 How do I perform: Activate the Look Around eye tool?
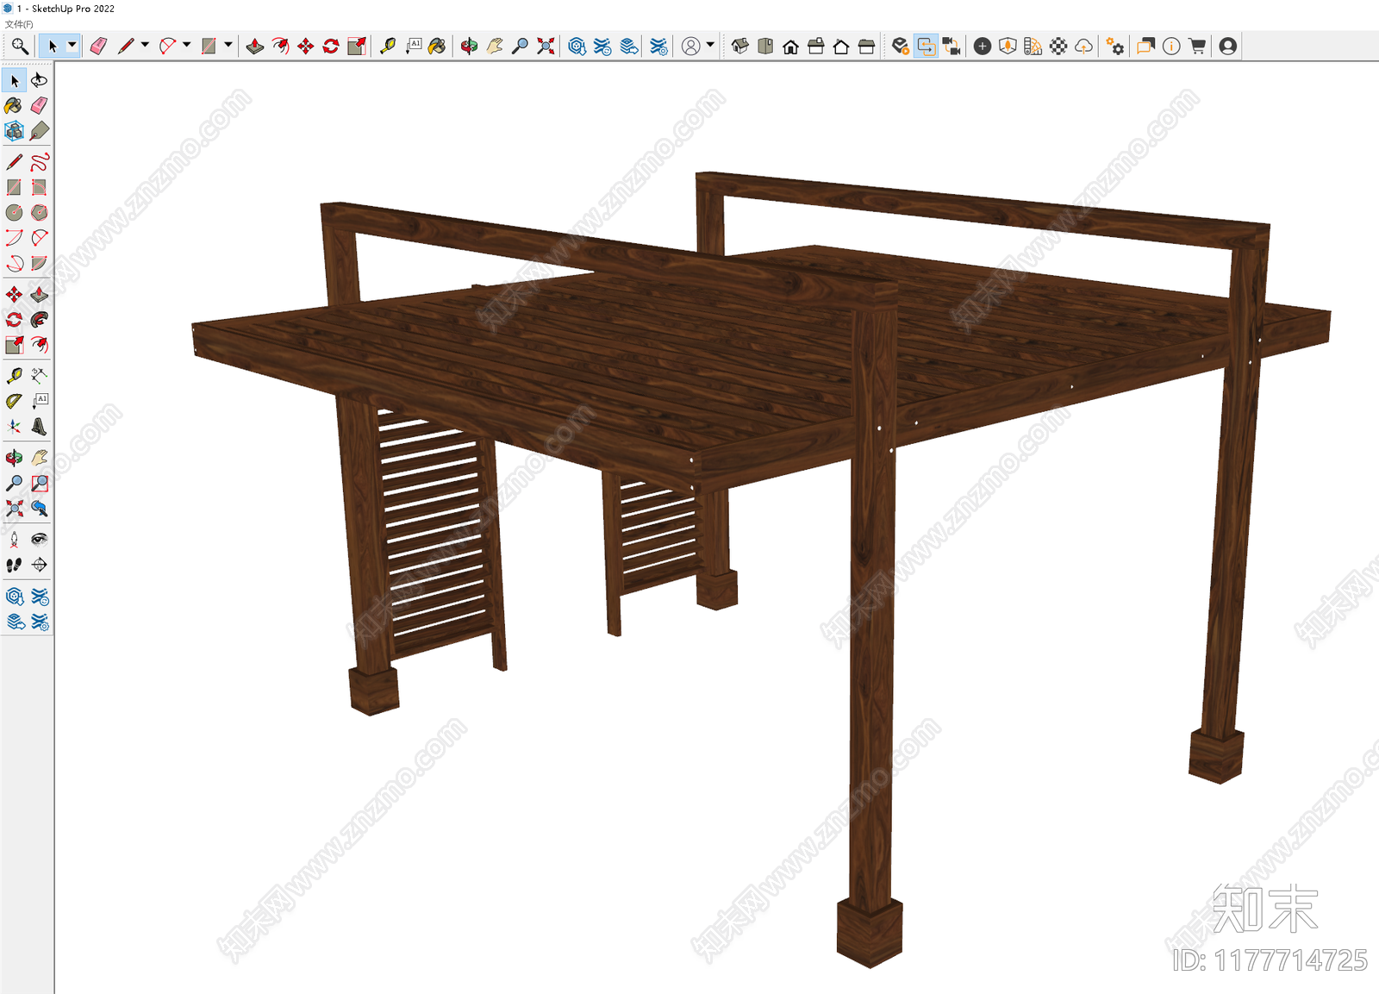[x=40, y=540]
